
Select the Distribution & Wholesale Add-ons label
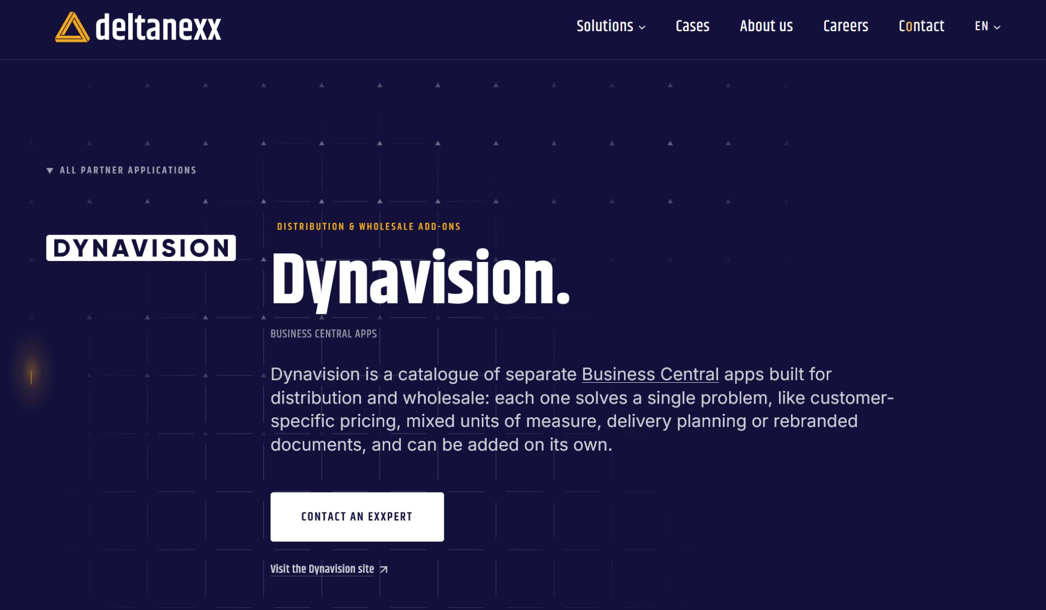(369, 227)
